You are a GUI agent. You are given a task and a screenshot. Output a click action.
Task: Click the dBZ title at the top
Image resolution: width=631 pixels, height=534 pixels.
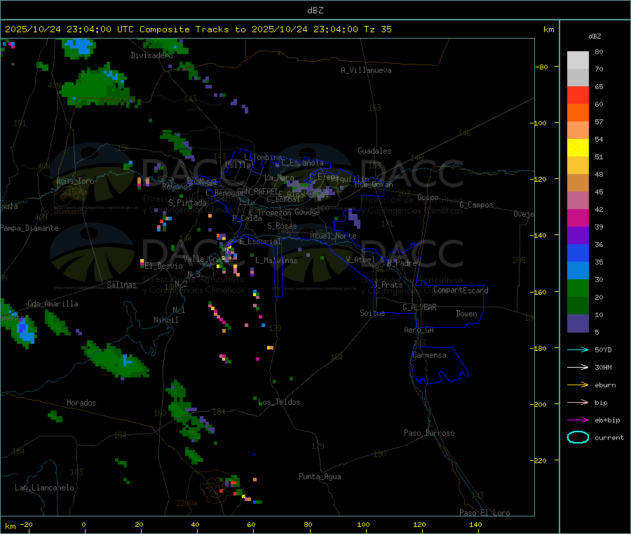point(315,11)
